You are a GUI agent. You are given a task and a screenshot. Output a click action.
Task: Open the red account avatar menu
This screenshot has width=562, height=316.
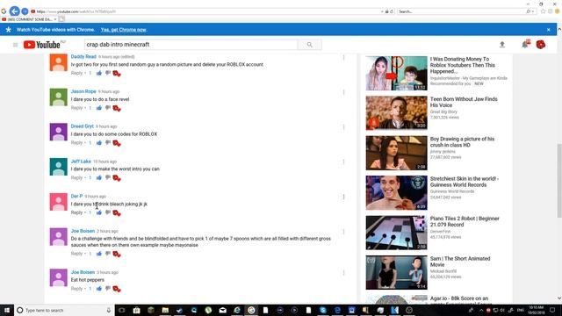(541, 45)
